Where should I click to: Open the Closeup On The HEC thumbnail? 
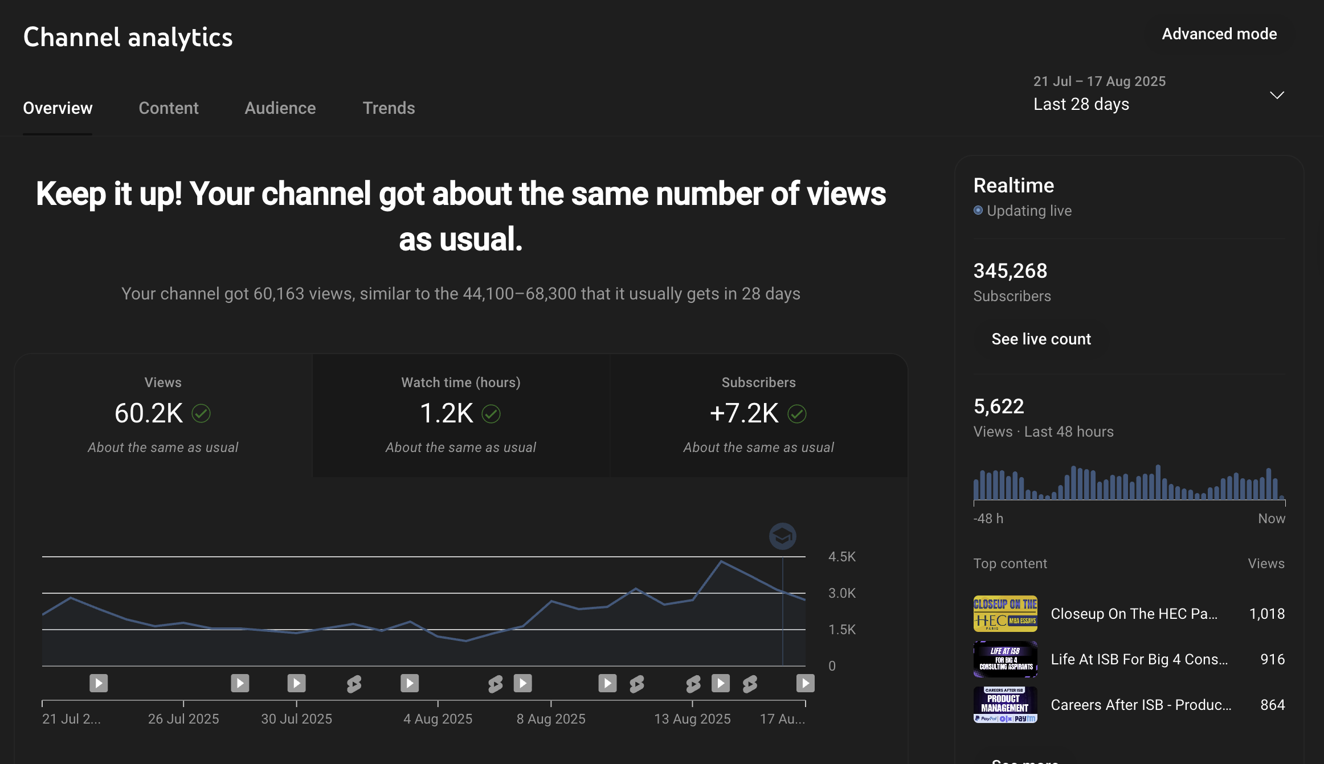pyautogui.click(x=1005, y=614)
